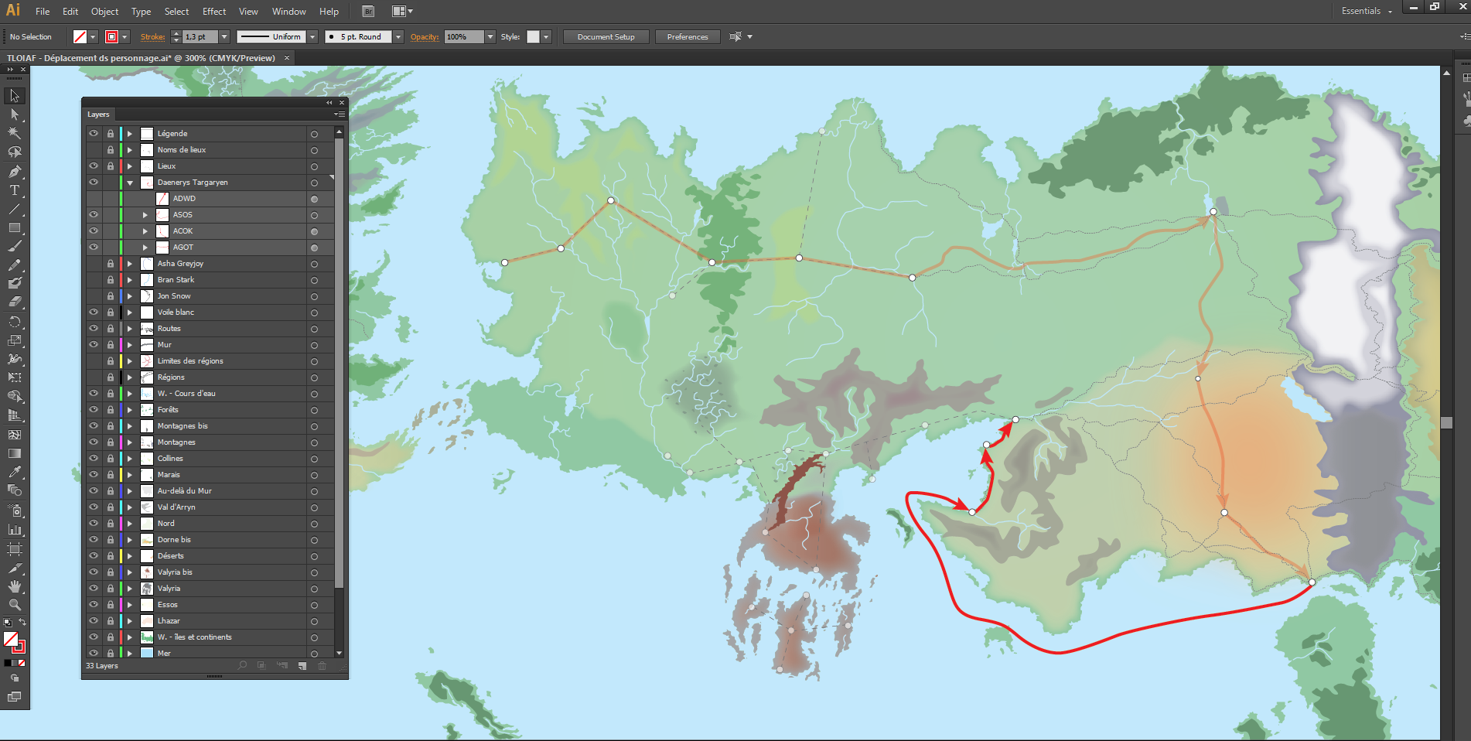Expand the AGOT sublayer
1471x741 pixels.
coord(145,248)
